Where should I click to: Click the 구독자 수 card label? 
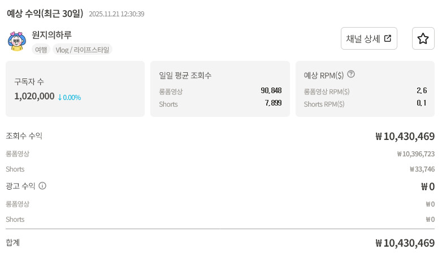(29, 82)
